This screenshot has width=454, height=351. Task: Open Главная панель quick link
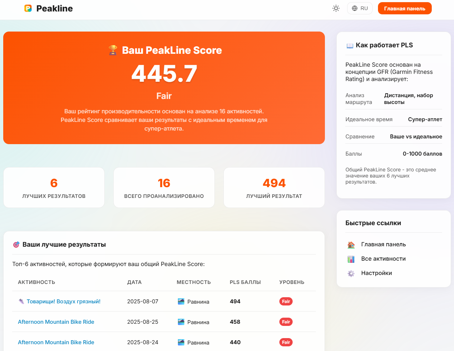(383, 245)
